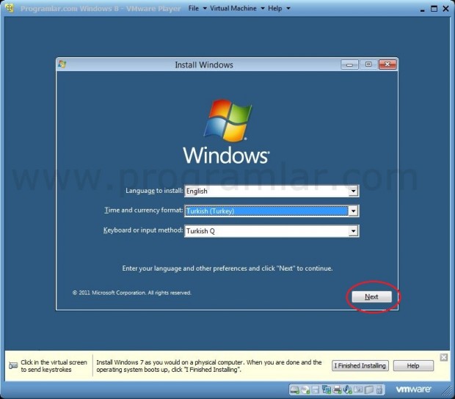Close the Install Windows dialog

click(x=387, y=65)
